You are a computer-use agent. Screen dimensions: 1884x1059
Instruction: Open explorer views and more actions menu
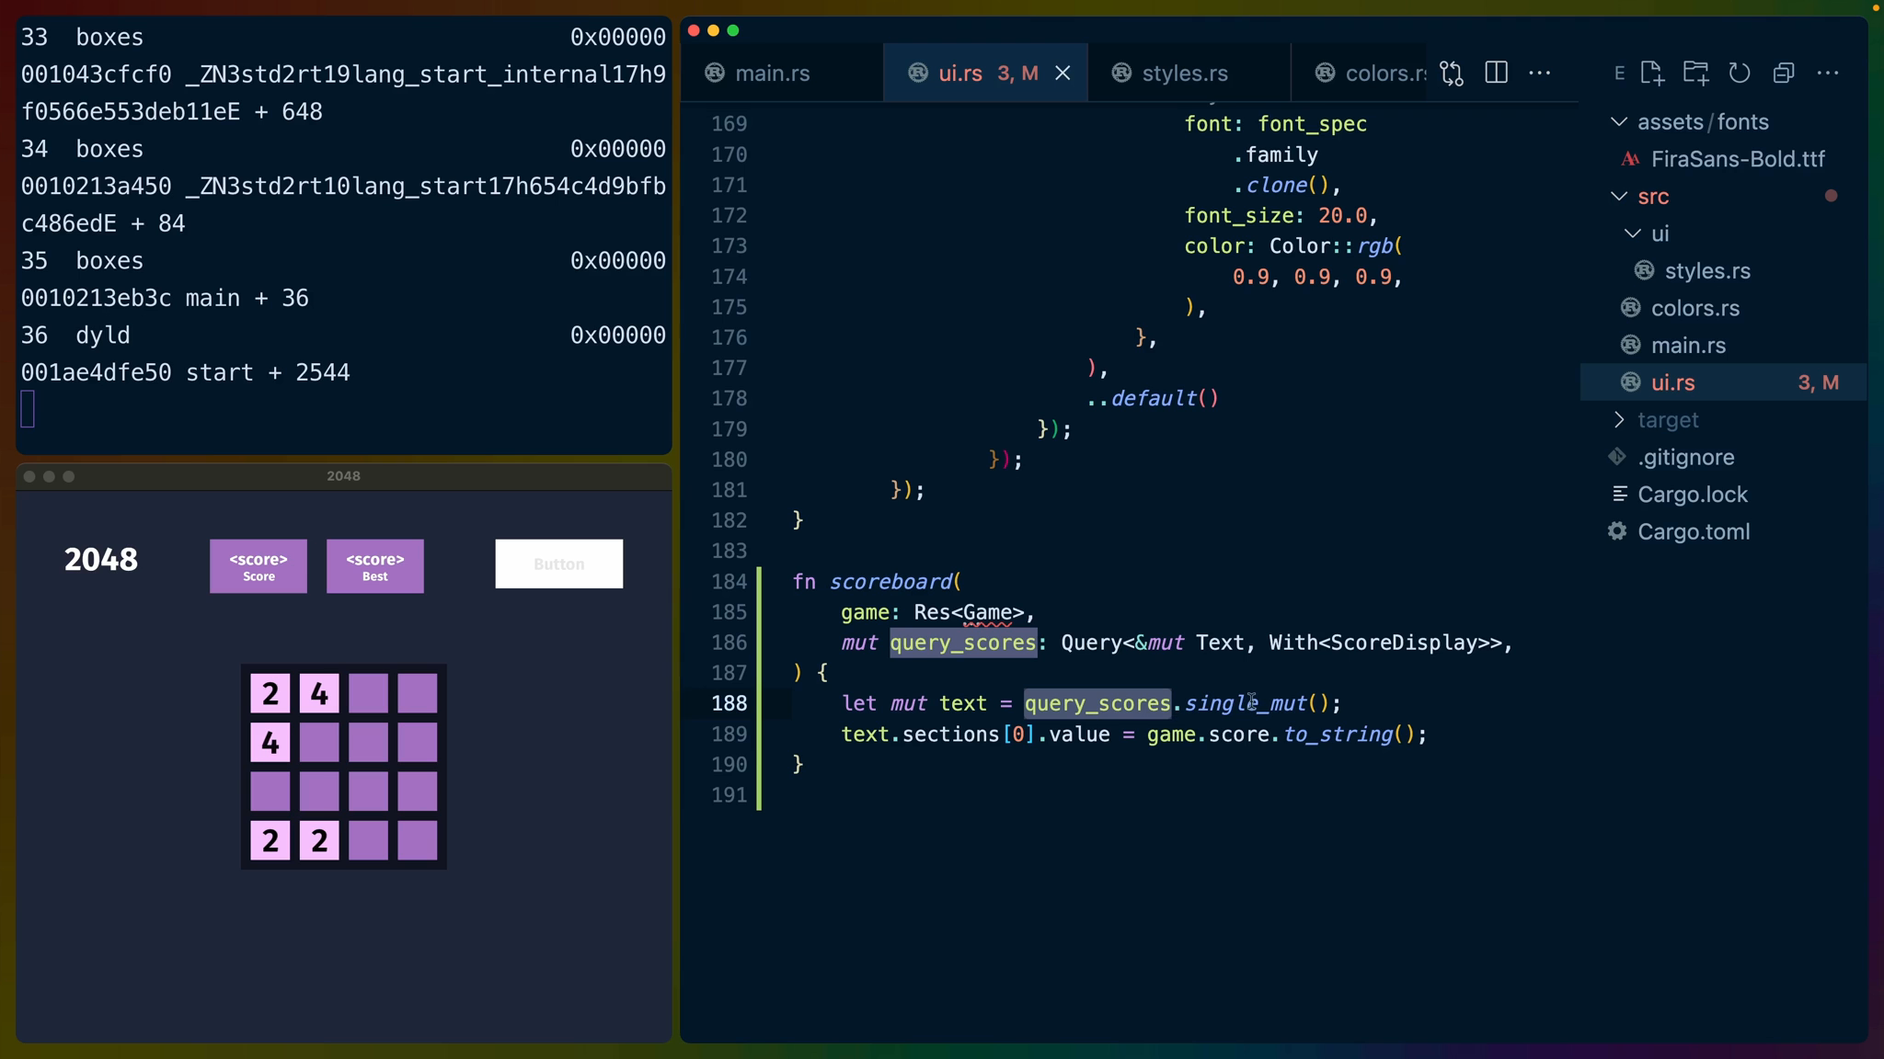tap(1828, 73)
